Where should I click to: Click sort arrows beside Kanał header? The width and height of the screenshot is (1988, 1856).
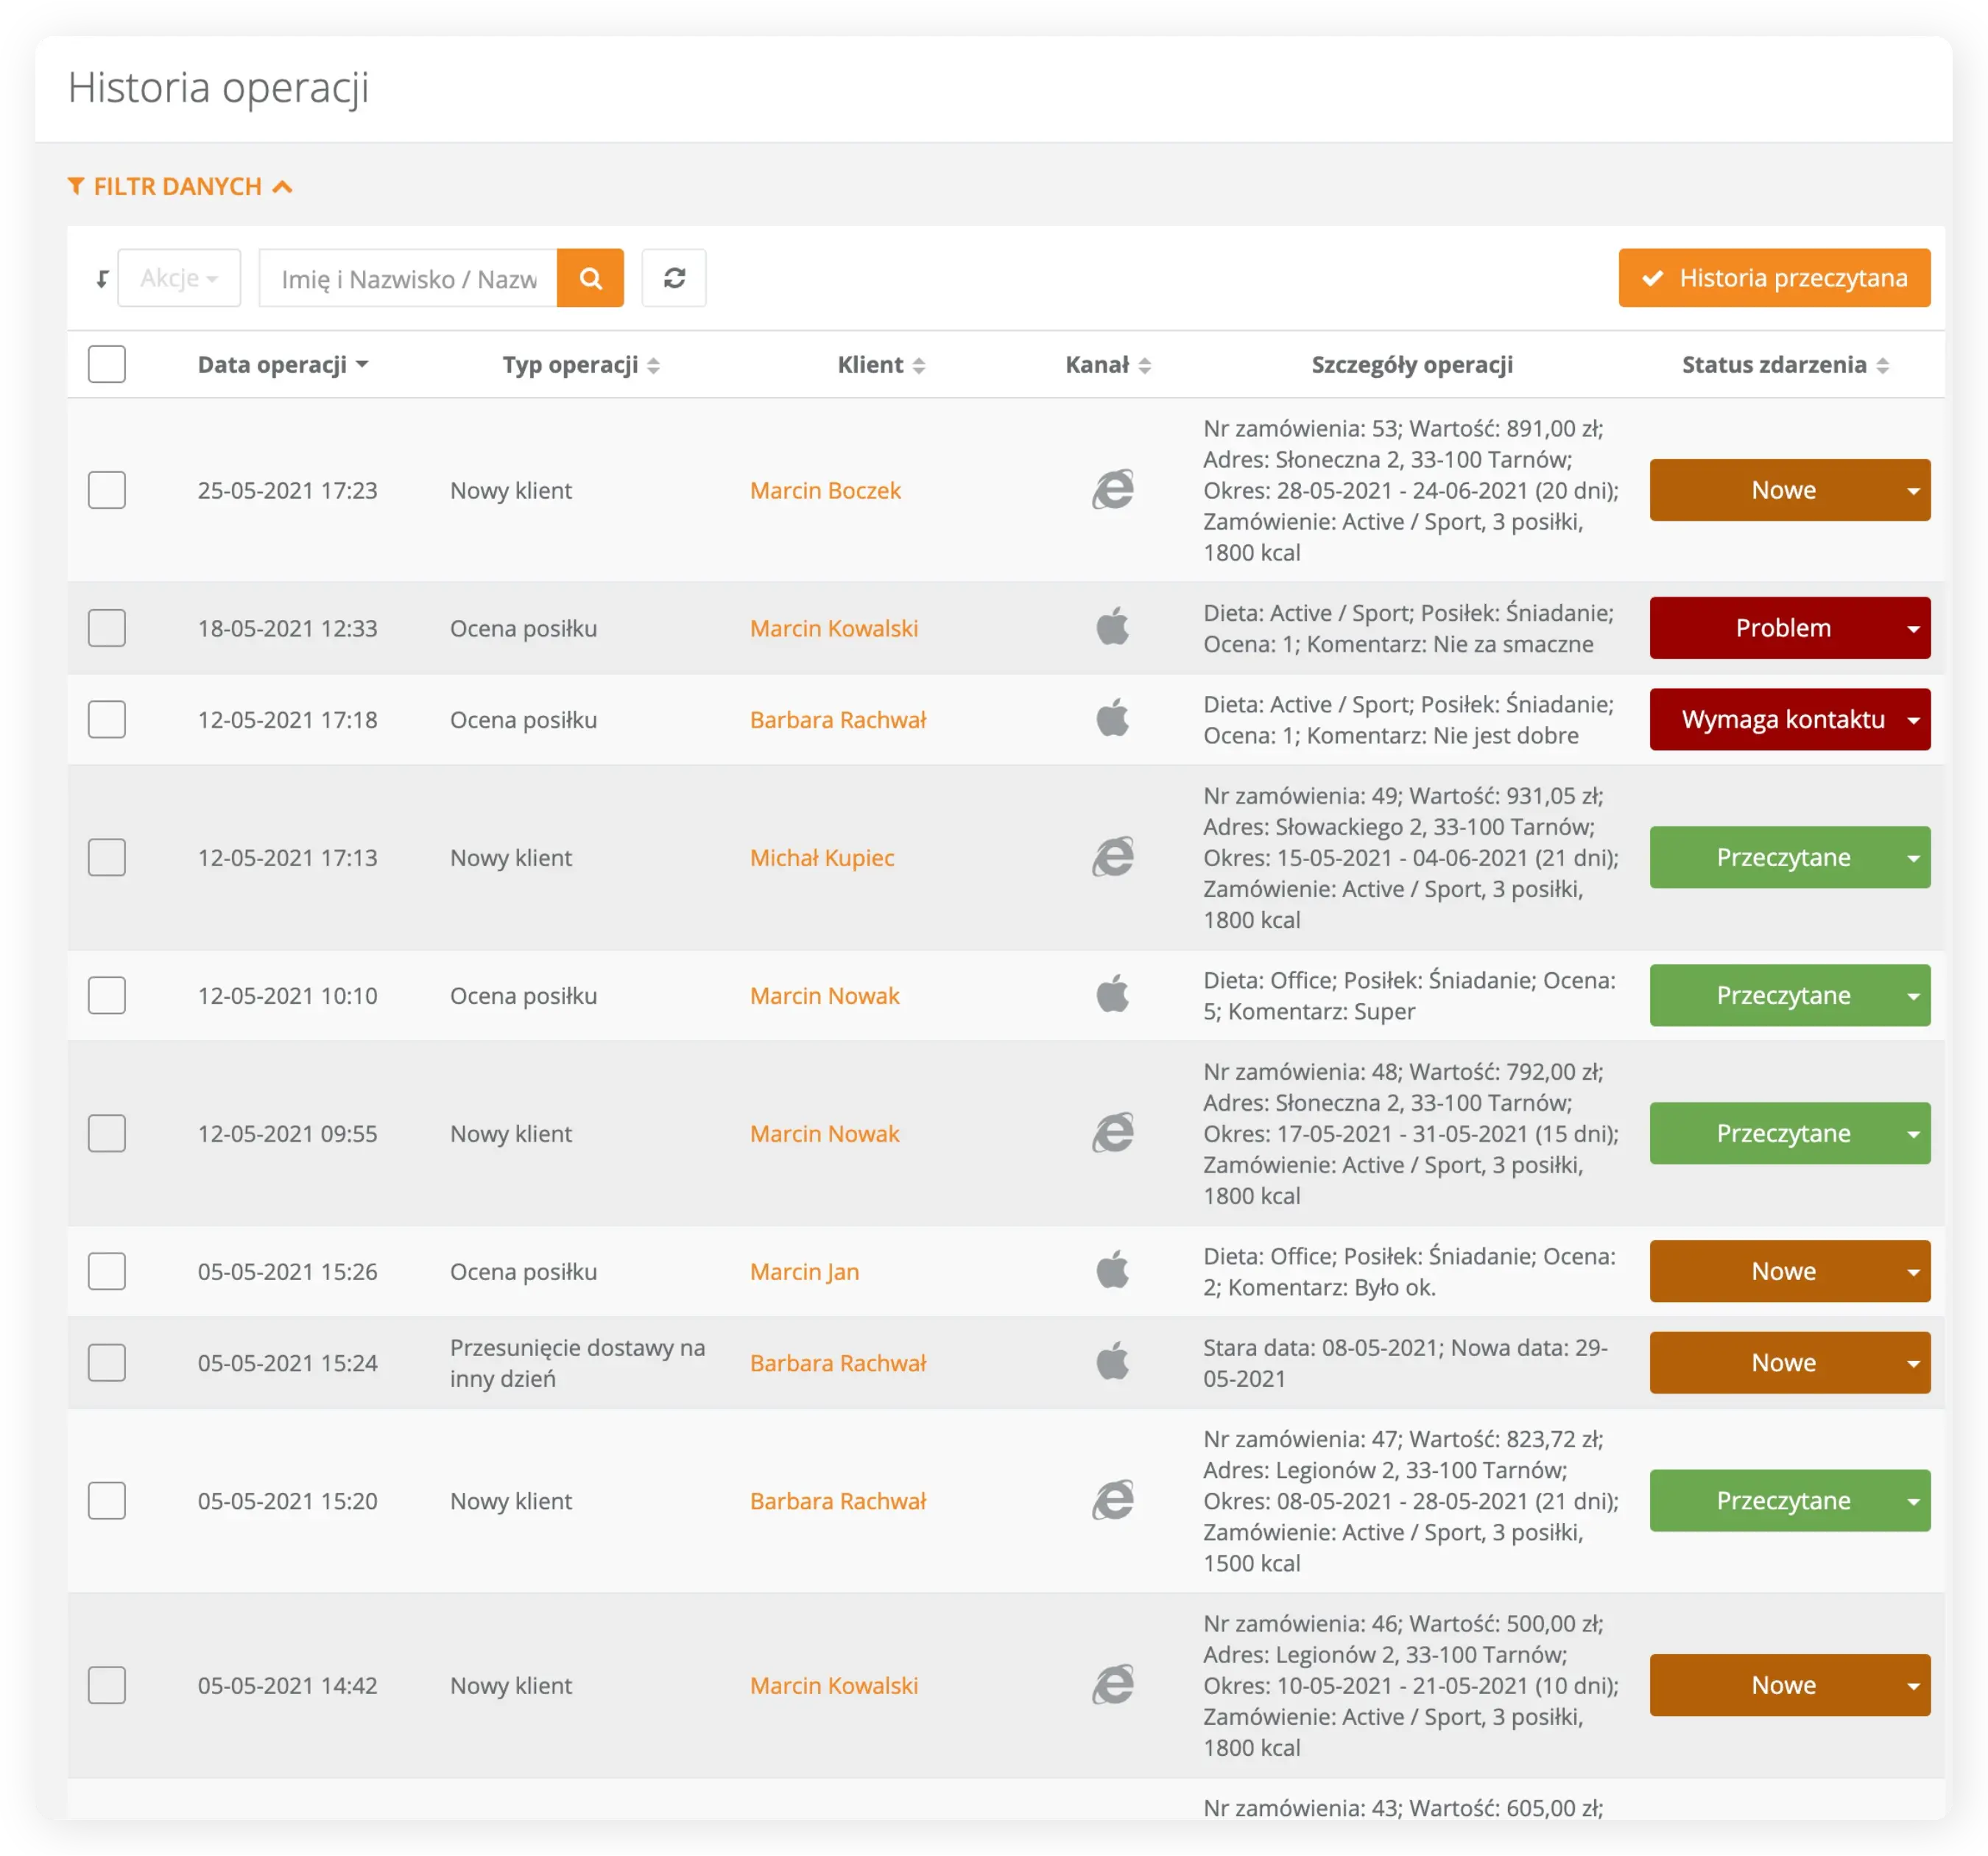(x=1145, y=366)
